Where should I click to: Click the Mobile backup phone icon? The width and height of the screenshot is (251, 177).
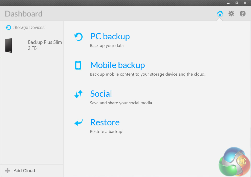pyautogui.click(x=78, y=65)
